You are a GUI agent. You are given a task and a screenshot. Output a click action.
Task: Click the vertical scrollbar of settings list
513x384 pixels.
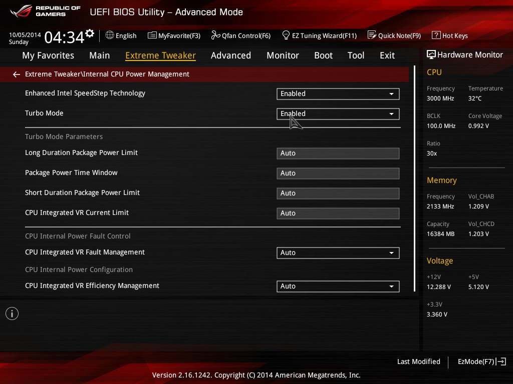pos(414,178)
